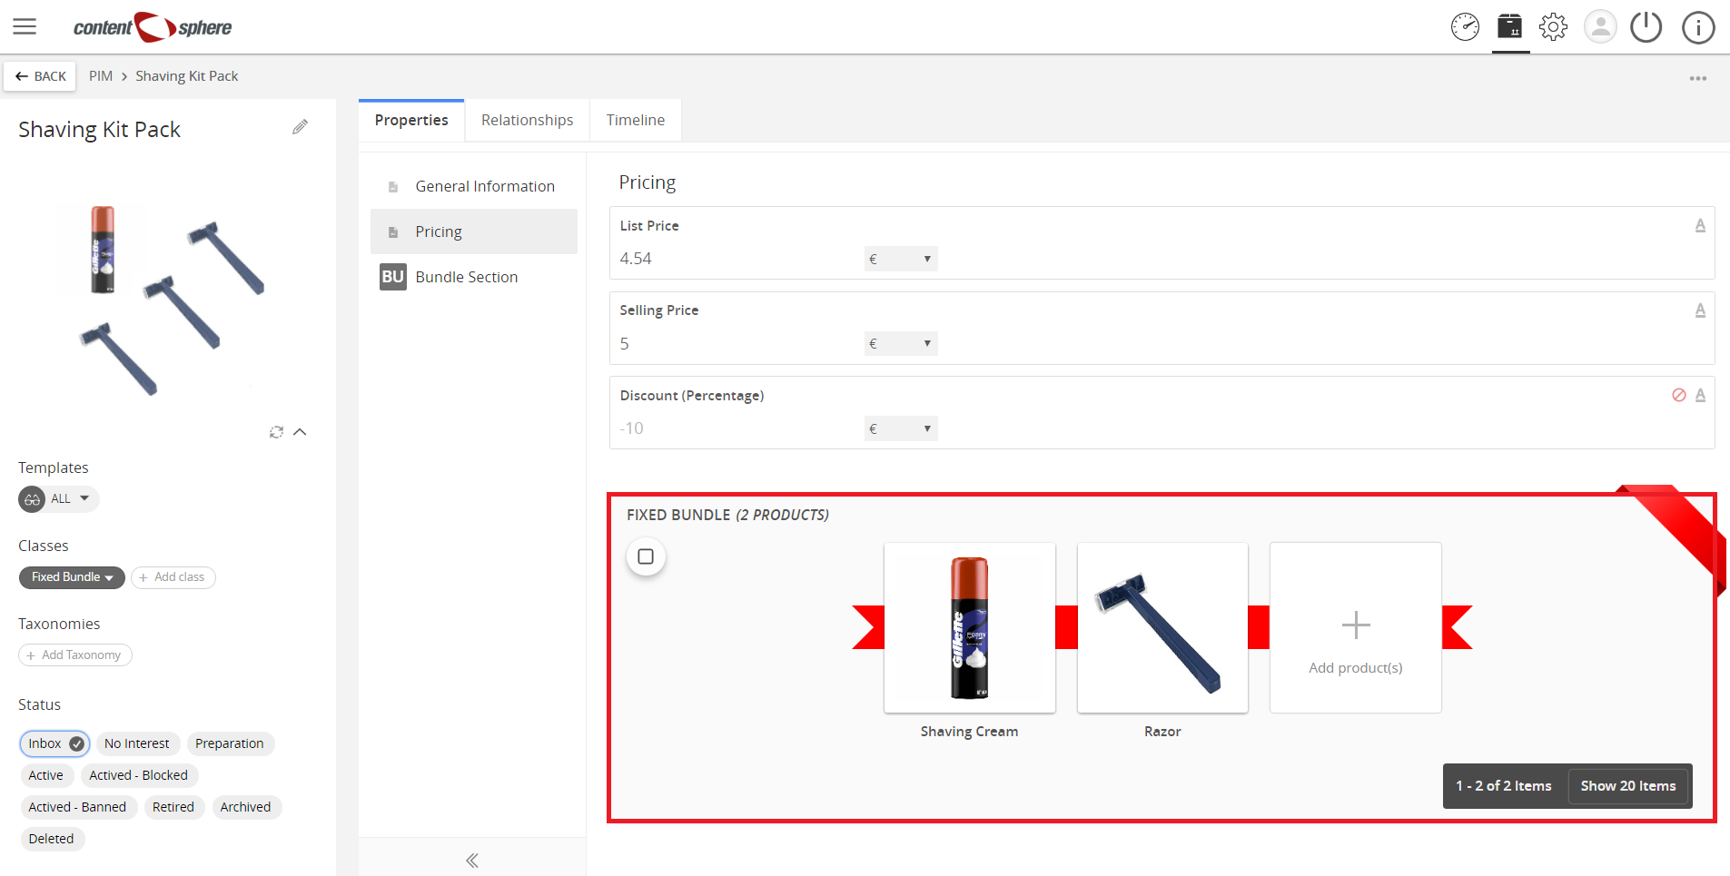Open the three-dot more options menu
The width and height of the screenshot is (1730, 876).
[1698, 78]
